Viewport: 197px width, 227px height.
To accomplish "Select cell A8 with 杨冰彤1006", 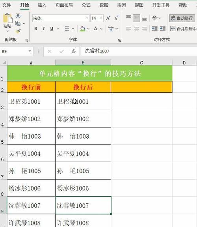I will pos(31,188).
